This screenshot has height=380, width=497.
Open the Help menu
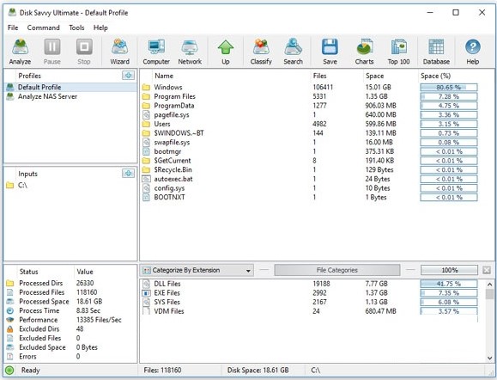pos(100,28)
